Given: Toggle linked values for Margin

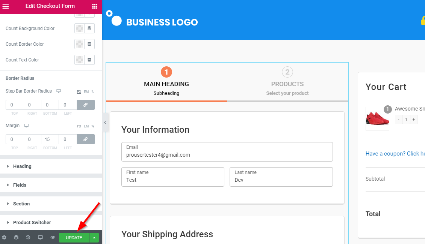Looking at the screenshot, I should coord(86,139).
